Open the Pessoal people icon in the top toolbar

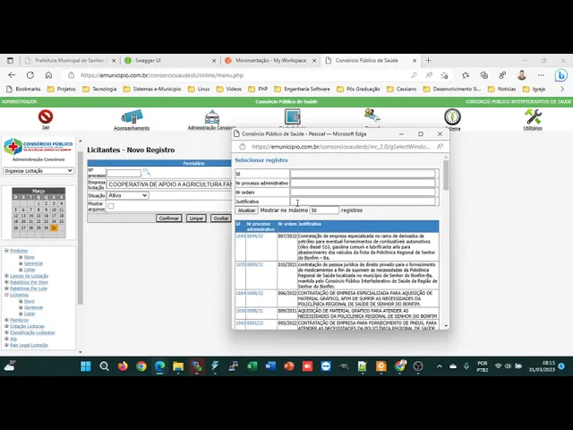[372, 116]
